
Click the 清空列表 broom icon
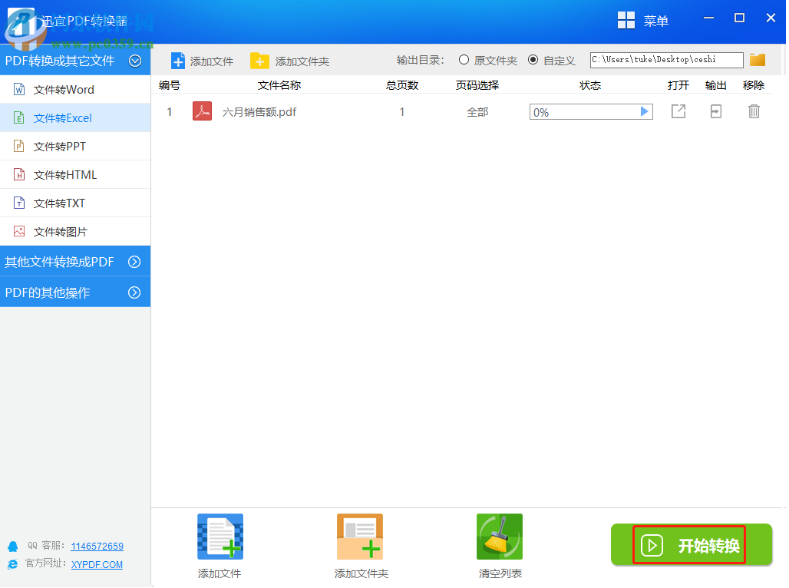pos(499,537)
